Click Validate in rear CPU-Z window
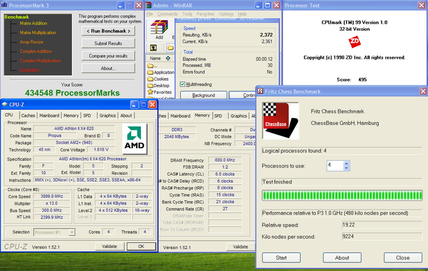Screen dimensions: 428x271 click(241, 247)
